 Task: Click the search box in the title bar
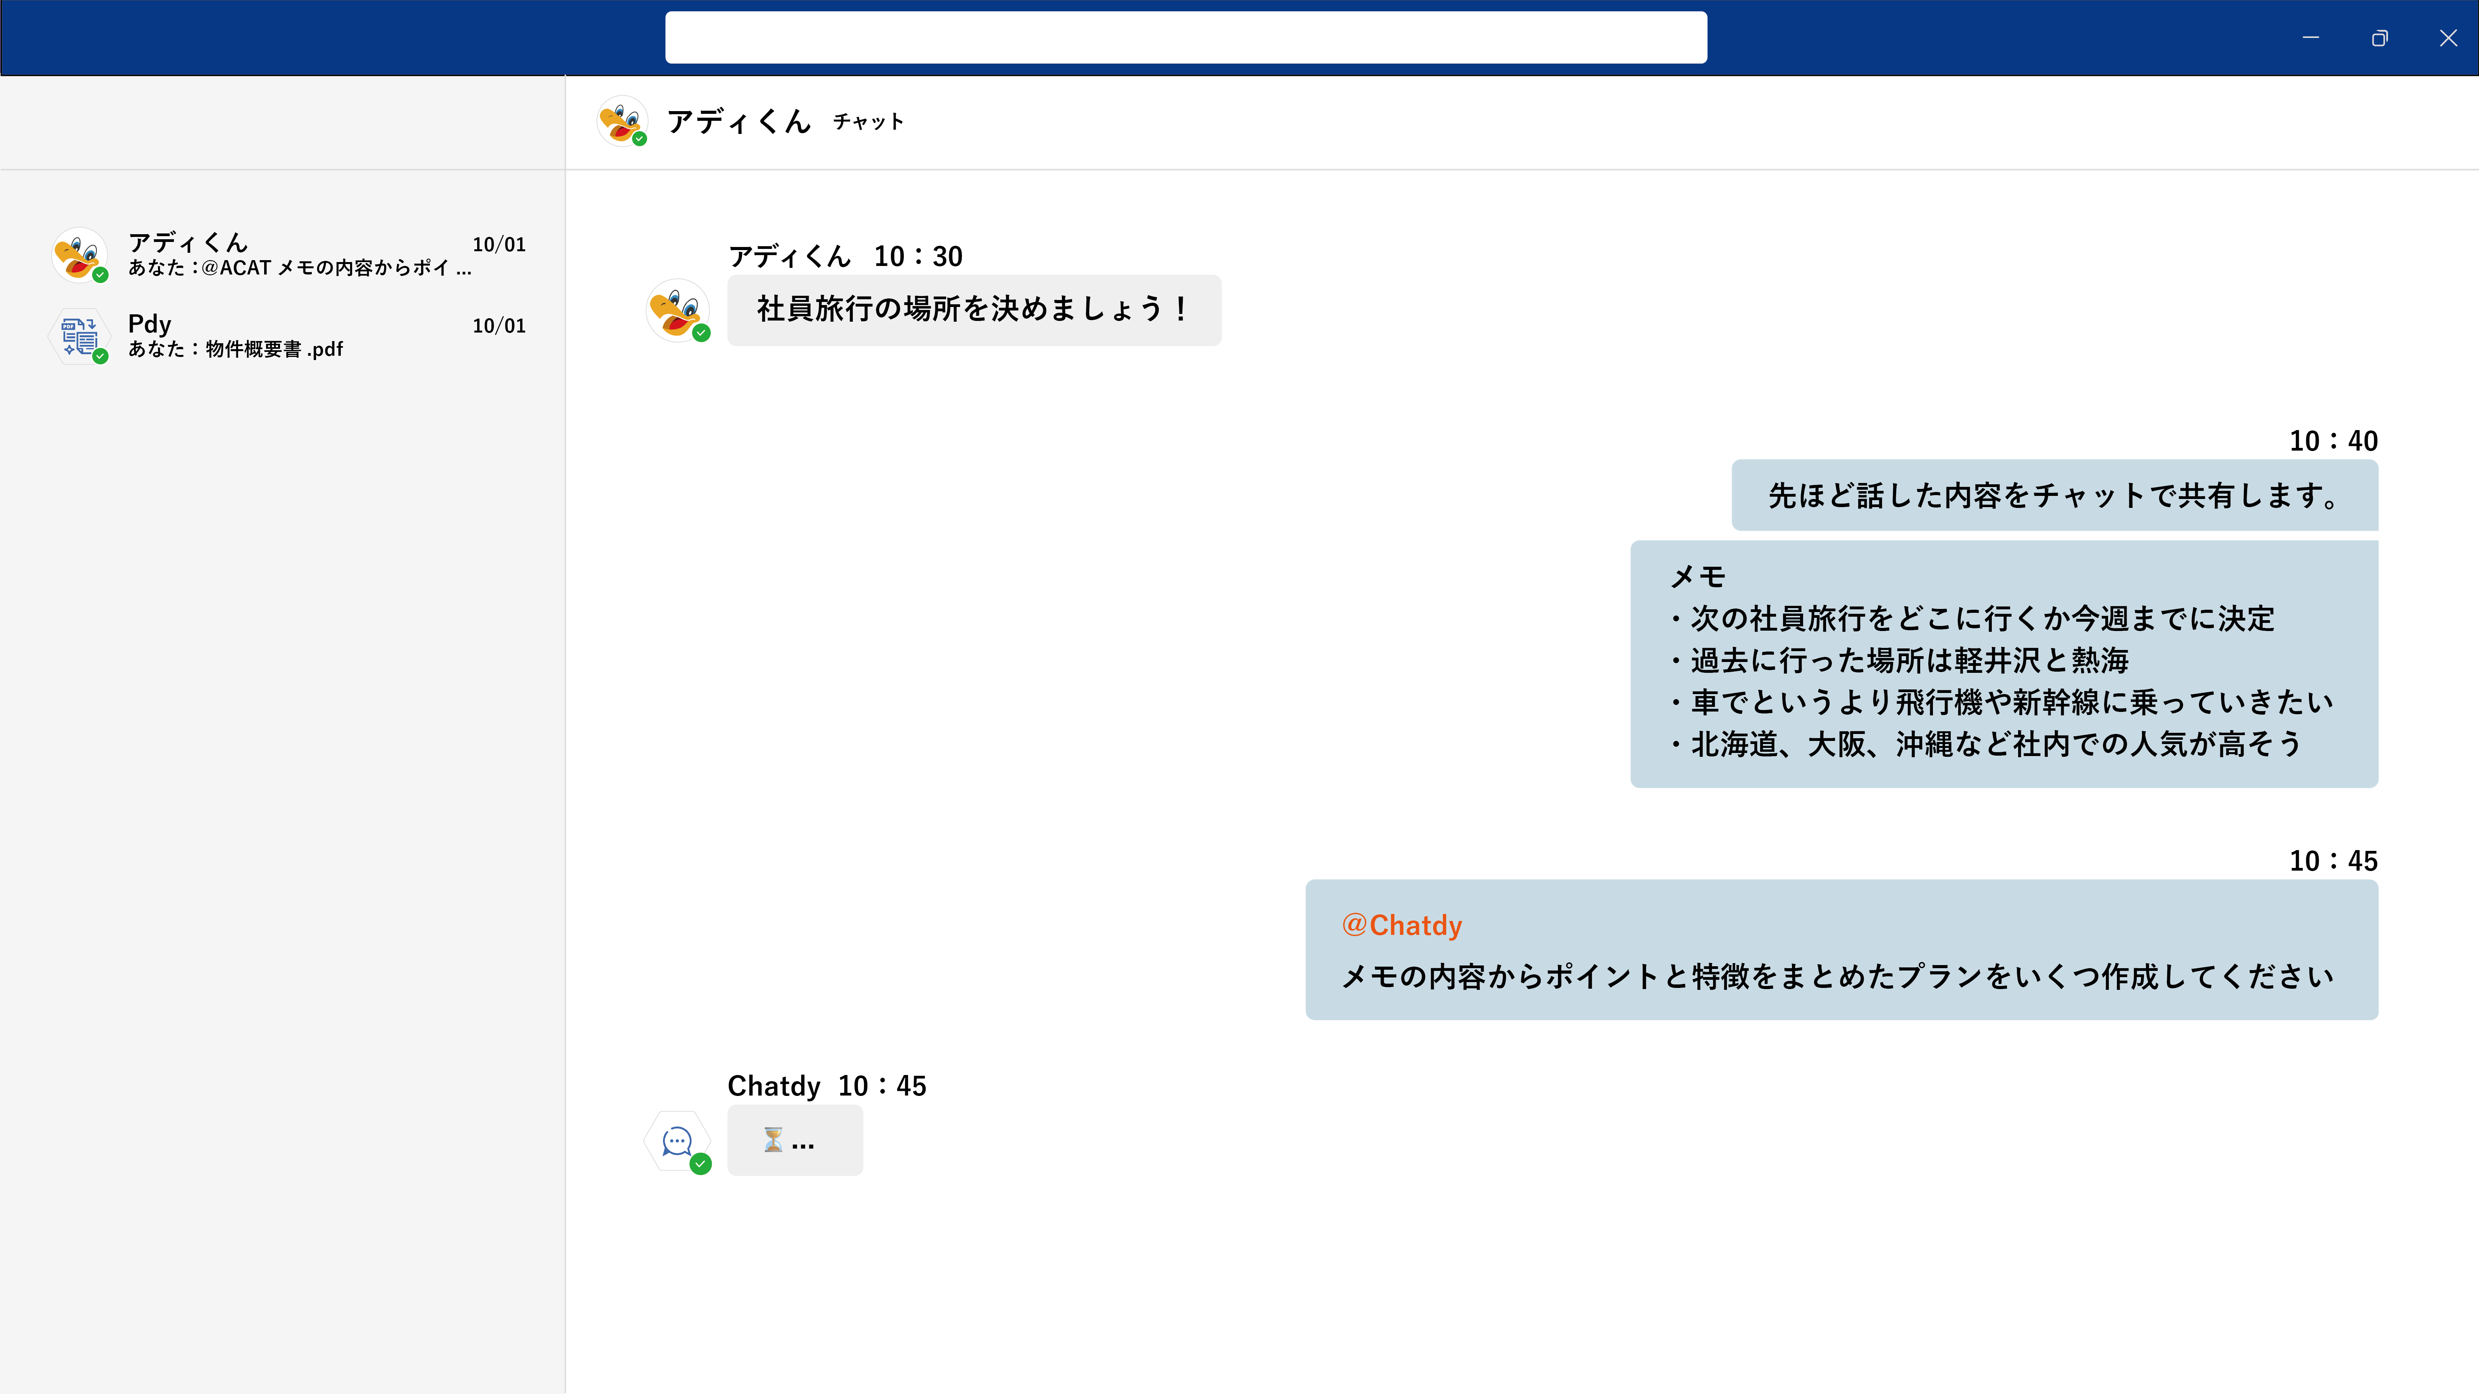pyautogui.click(x=1185, y=38)
